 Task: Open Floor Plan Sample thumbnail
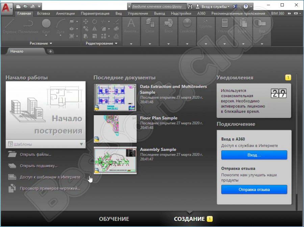115,129
